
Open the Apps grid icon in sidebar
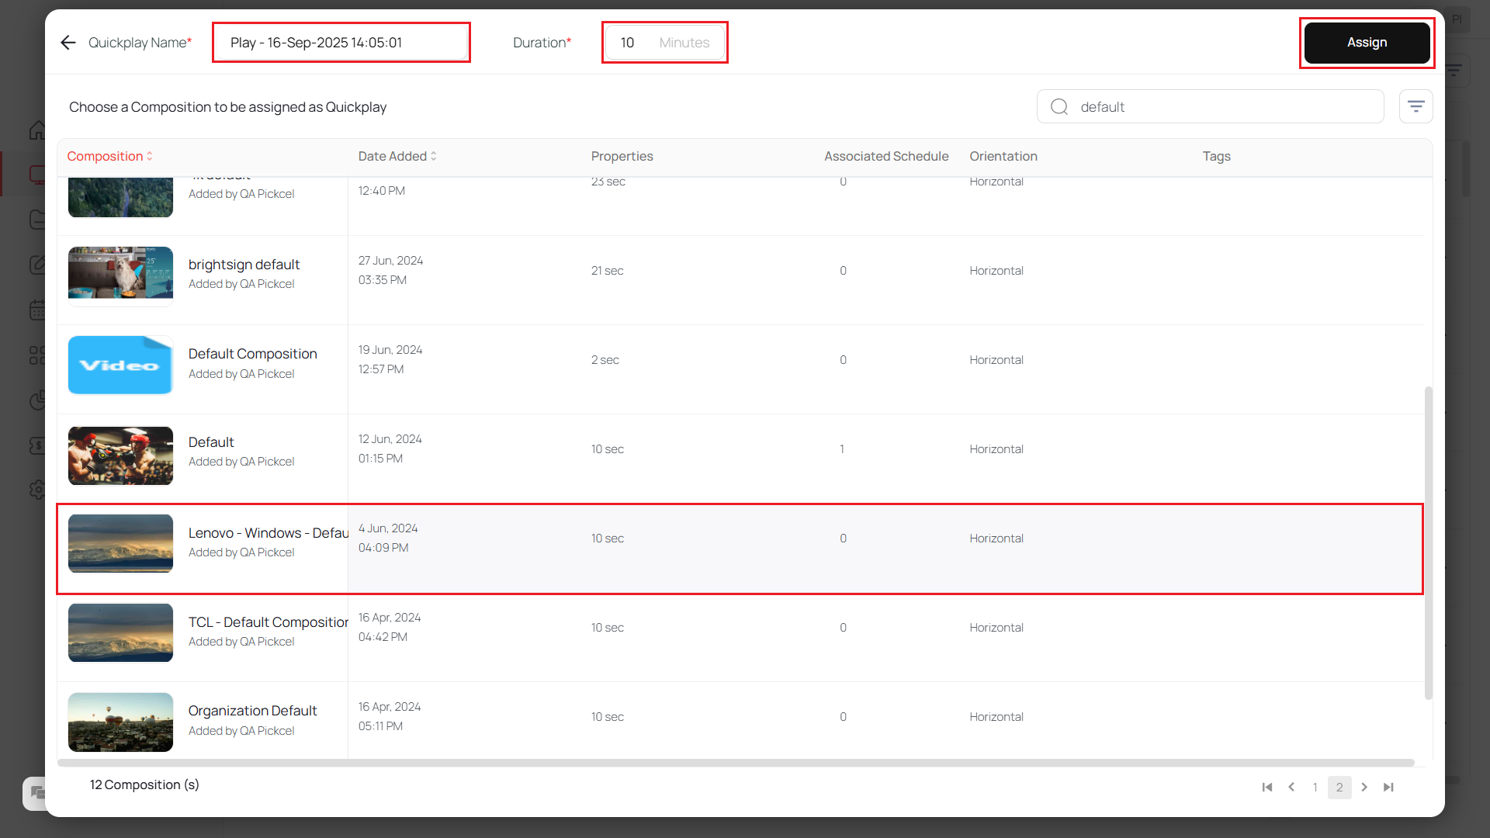[x=37, y=355]
